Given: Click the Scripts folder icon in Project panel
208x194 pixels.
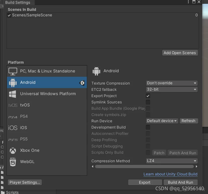Looking at the screenshot, I should 3,192.
